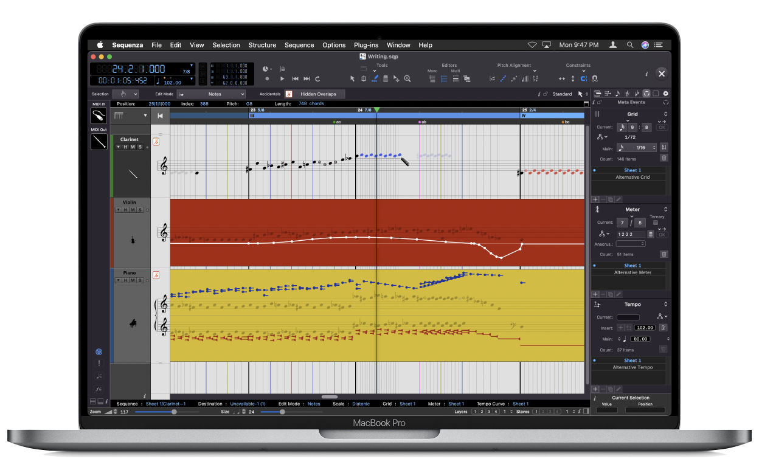The height and width of the screenshot is (467, 759).
Task: Activate the magnifier zoom tool
Action: coord(407,78)
